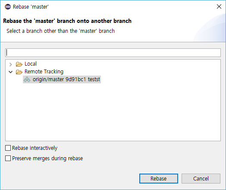Select the Local tree item label
Image resolution: width=226 pixels, height=190 pixels.
tap(31, 64)
